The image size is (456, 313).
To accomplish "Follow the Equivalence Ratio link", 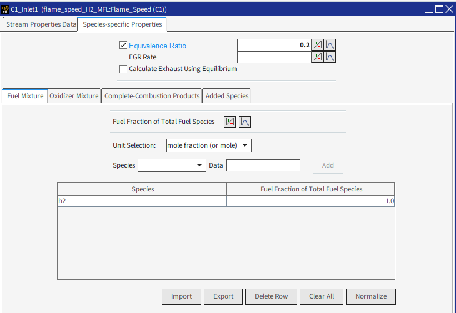I will click(x=158, y=46).
